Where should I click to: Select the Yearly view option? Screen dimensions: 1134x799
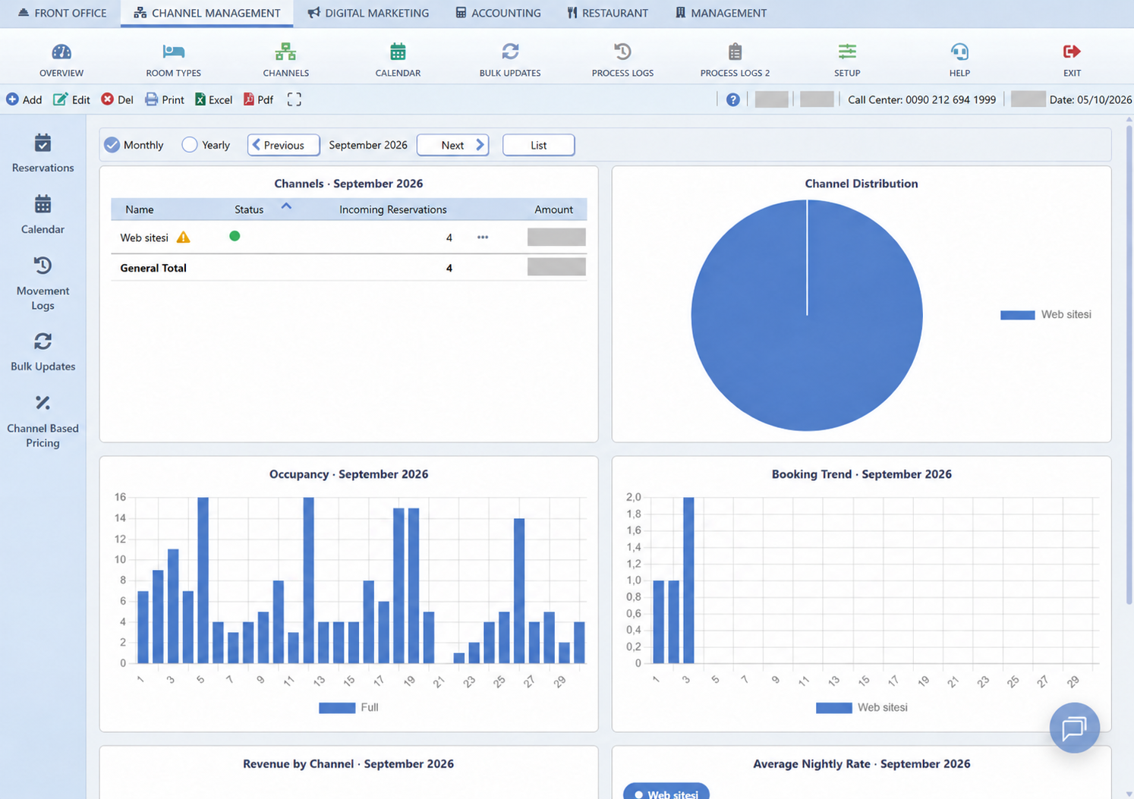tap(206, 145)
